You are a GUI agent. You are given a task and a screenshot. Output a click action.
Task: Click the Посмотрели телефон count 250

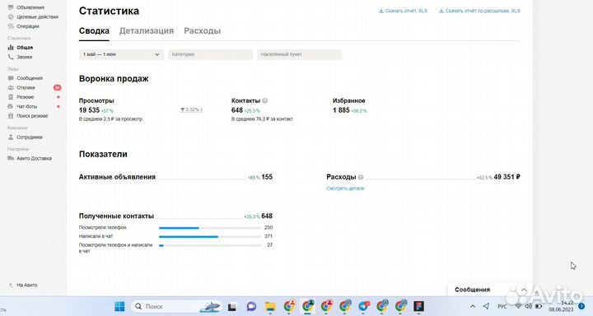point(268,228)
